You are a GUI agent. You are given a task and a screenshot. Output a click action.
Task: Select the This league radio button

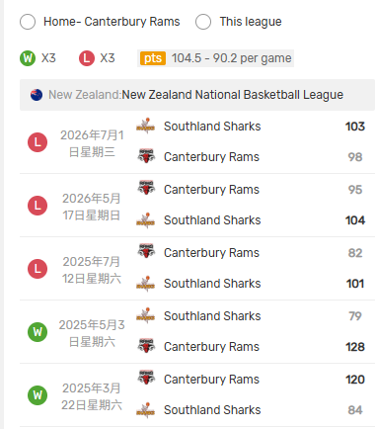coord(203,22)
